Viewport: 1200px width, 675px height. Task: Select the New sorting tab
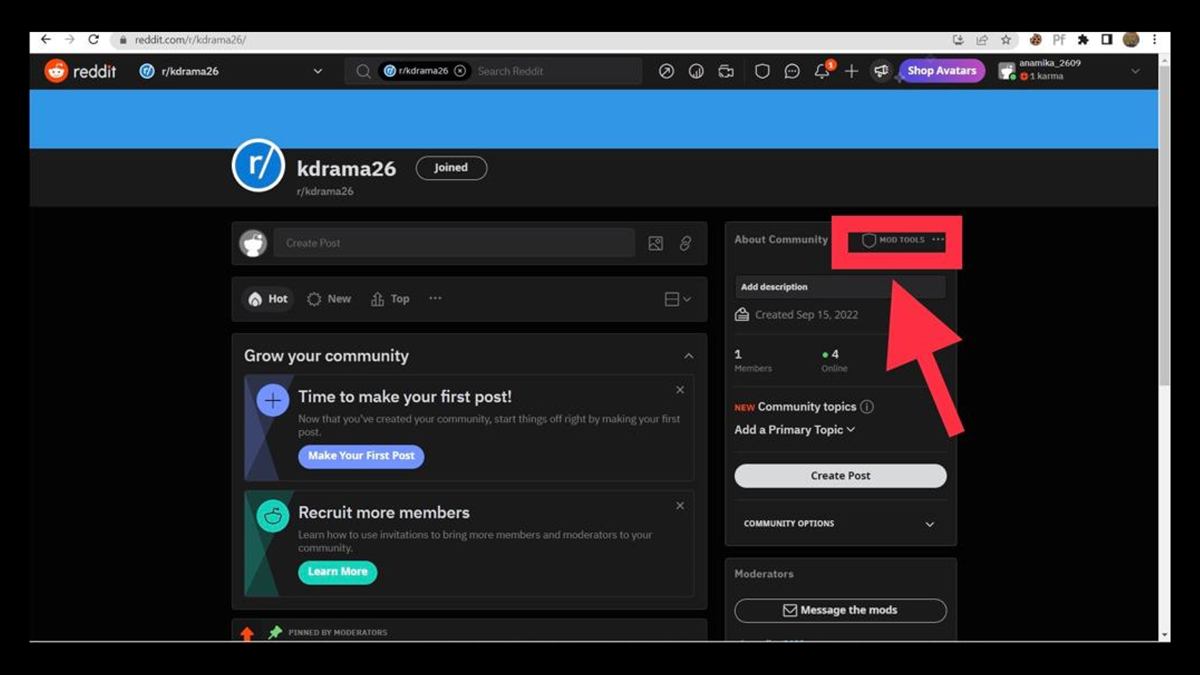coord(329,299)
